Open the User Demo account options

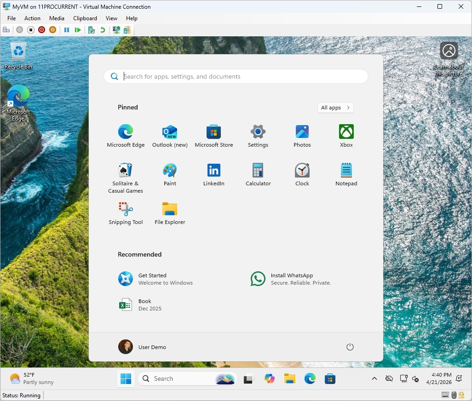point(142,347)
